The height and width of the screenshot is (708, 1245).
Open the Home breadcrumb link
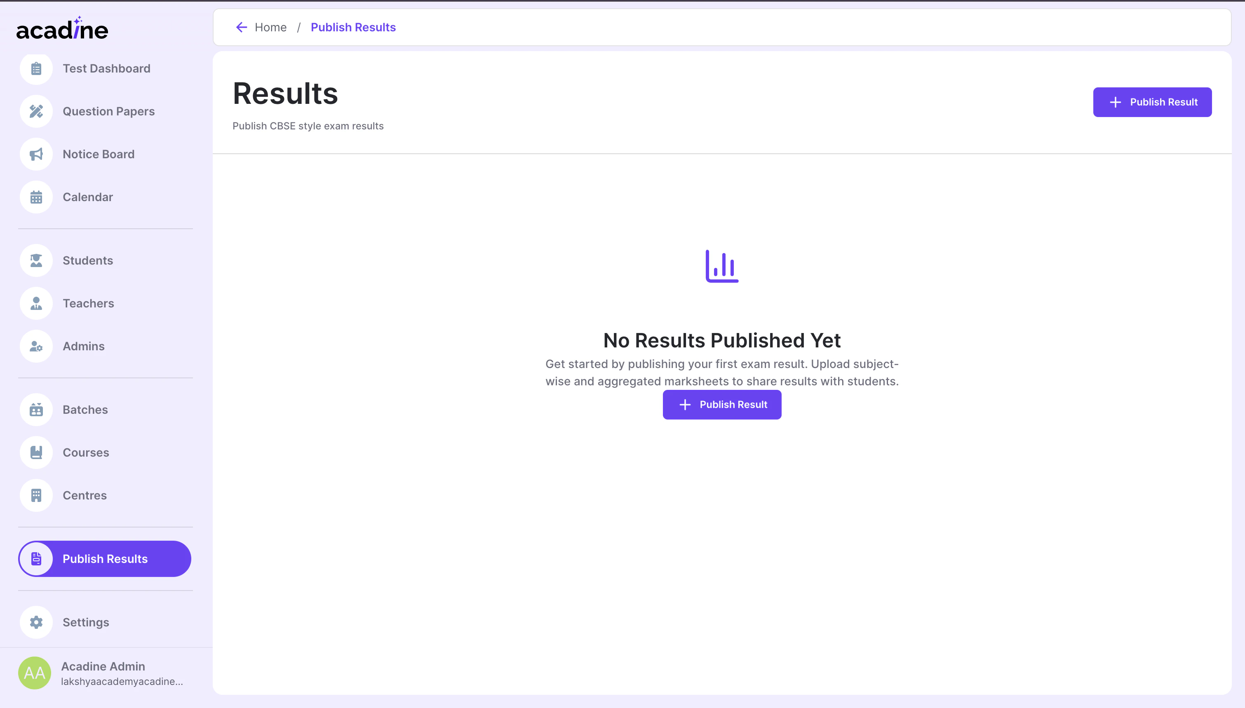271,27
